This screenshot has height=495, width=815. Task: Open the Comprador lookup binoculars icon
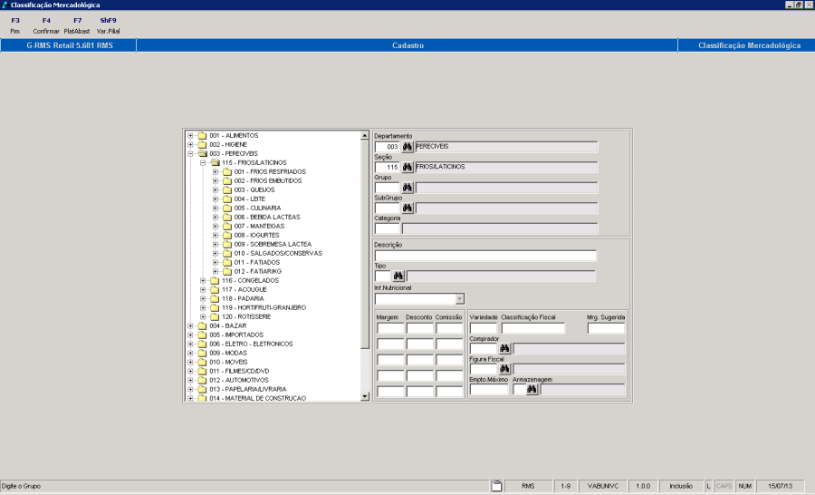coord(504,348)
